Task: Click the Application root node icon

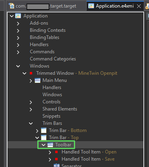Action: tap(18, 16)
